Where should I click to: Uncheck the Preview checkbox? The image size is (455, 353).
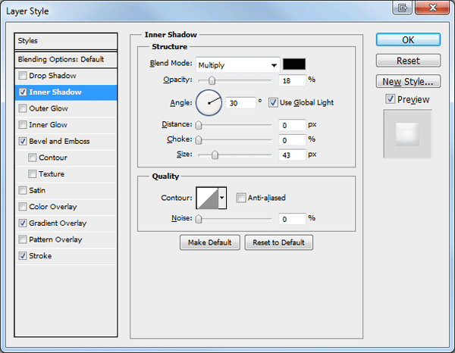pos(391,98)
